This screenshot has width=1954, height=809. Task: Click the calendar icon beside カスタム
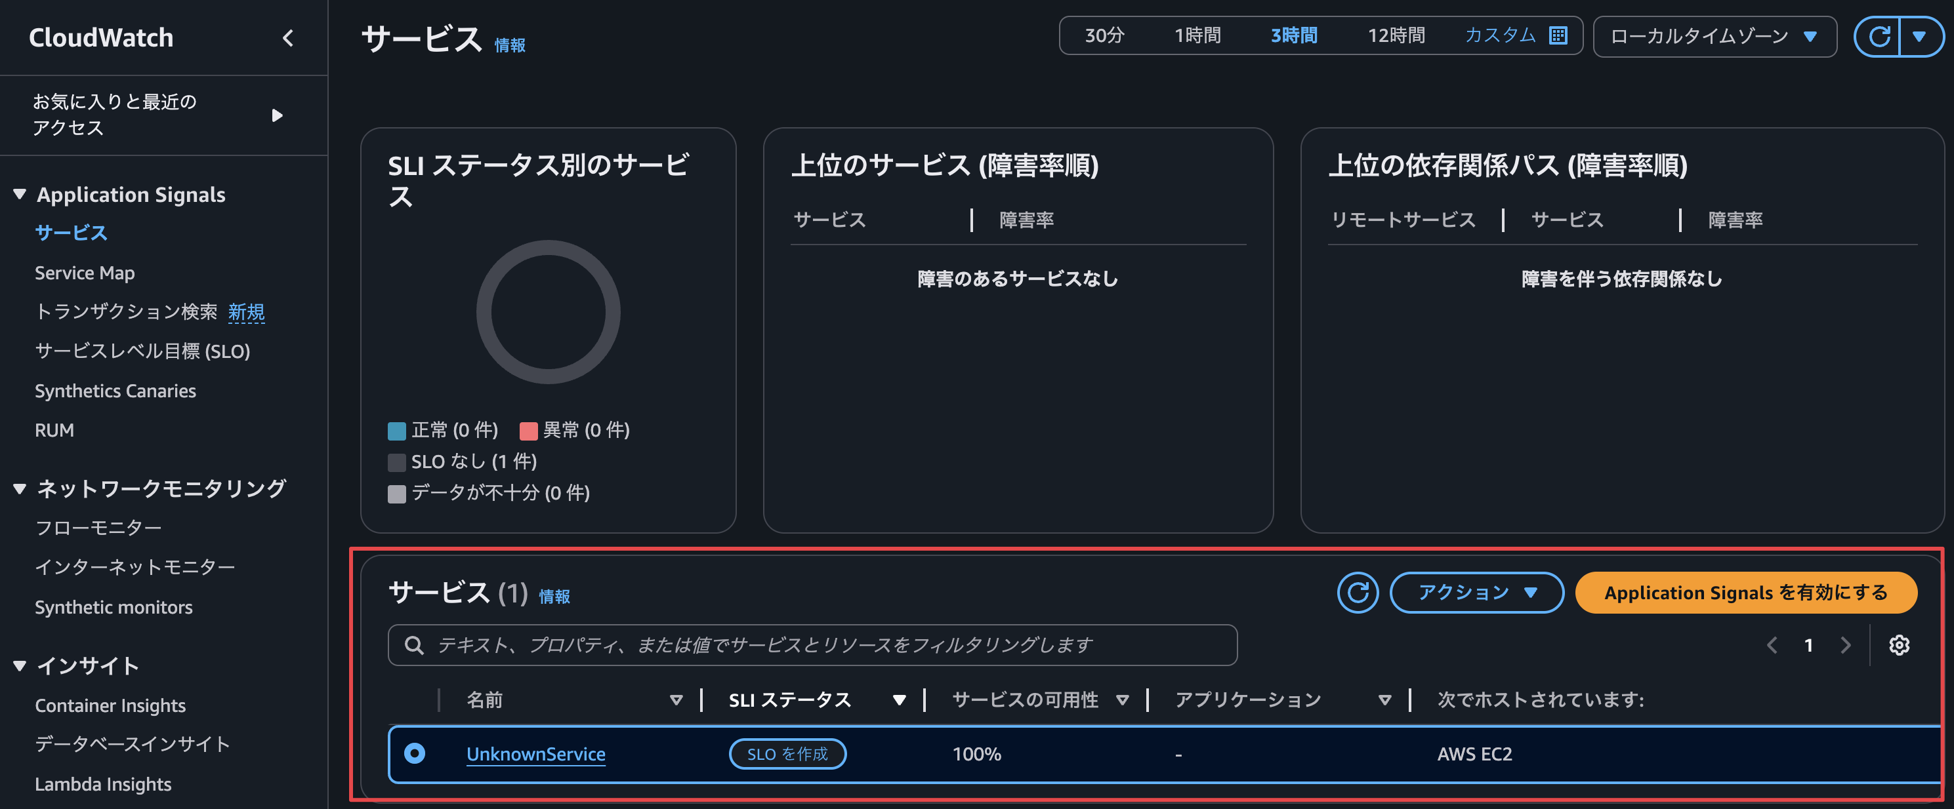(x=1558, y=35)
